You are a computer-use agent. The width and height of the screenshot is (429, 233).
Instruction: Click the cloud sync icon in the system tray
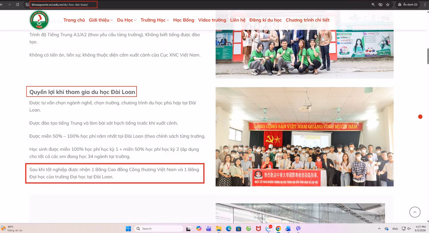[x=386, y=229]
